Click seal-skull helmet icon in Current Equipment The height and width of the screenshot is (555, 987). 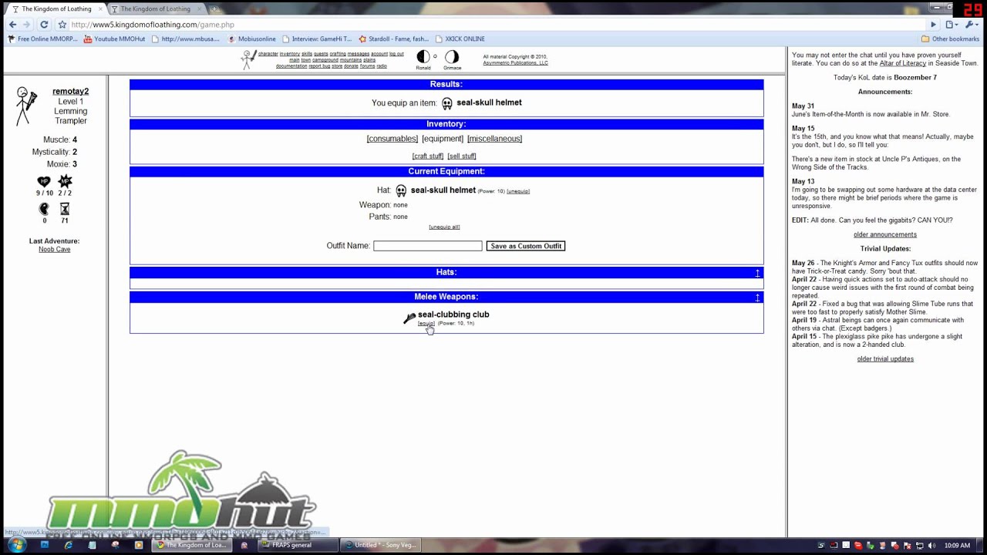pos(401,190)
